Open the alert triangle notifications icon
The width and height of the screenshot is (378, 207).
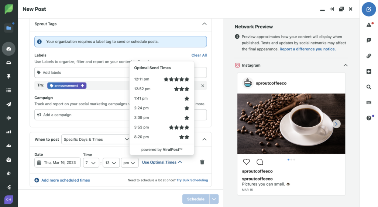369,25
